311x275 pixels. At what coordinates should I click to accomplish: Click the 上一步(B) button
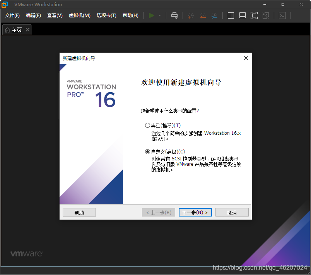pyautogui.click(x=159, y=213)
